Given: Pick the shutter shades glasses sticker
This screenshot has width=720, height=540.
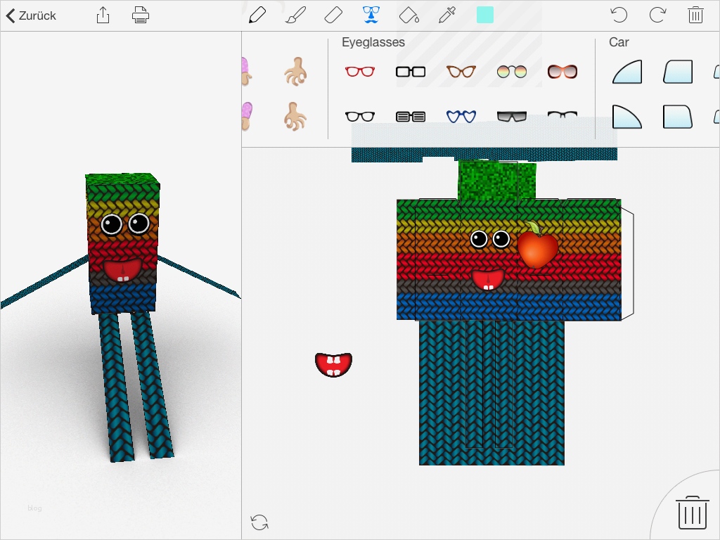Looking at the screenshot, I should click(x=411, y=117).
